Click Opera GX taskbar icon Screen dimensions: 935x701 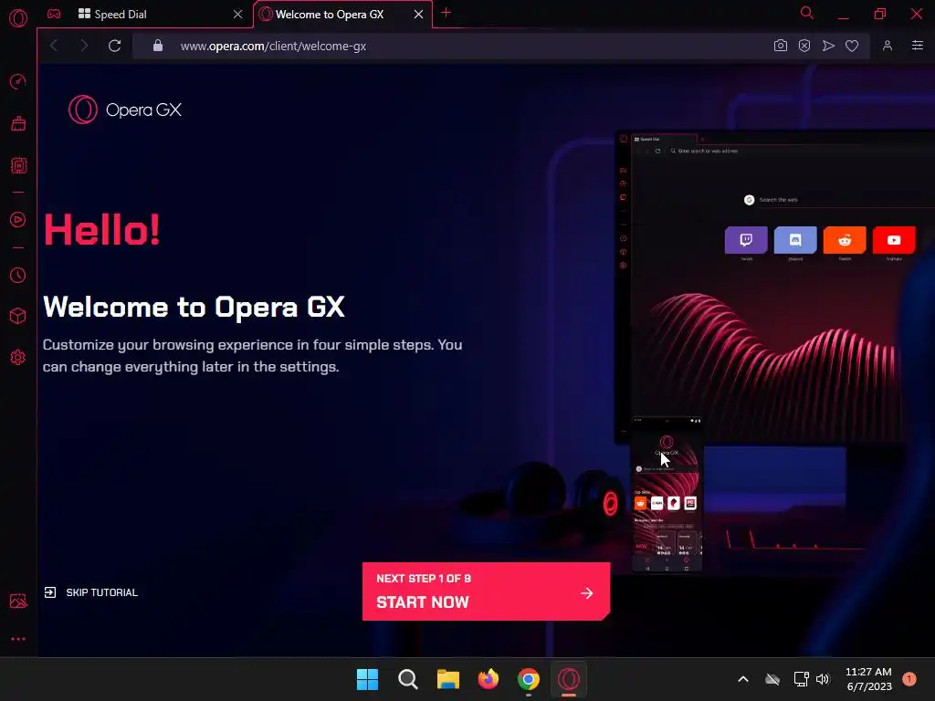click(569, 679)
